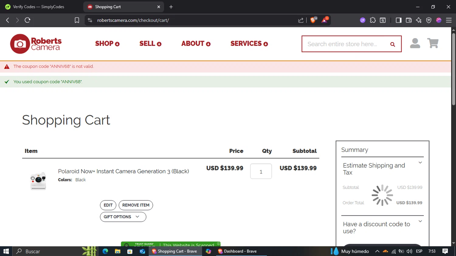
Task: Open the account user icon
Action: [415, 43]
